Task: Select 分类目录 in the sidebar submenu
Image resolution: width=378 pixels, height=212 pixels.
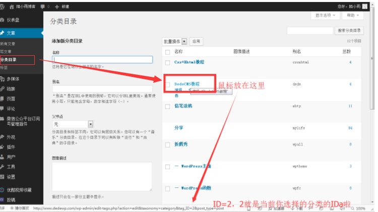Action: point(9,60)
